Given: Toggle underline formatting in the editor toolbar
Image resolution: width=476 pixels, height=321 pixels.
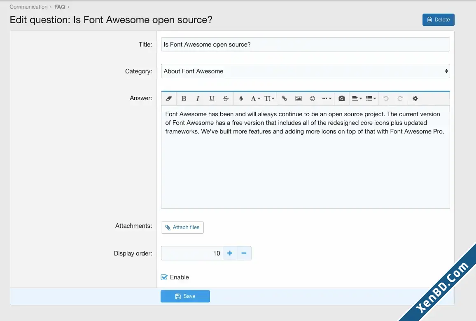Looking at the screenshot, I should [x=212, y=98].
